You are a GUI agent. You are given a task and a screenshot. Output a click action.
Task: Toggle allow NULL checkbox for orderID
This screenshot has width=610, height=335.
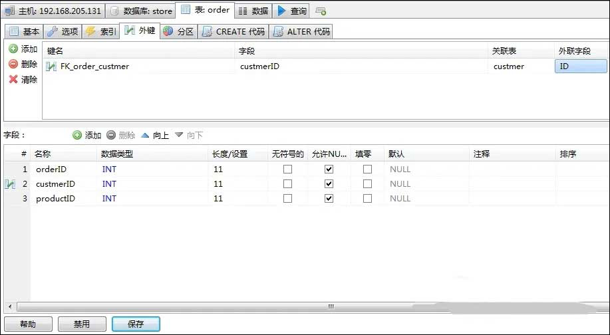click(x=329, y=169)
